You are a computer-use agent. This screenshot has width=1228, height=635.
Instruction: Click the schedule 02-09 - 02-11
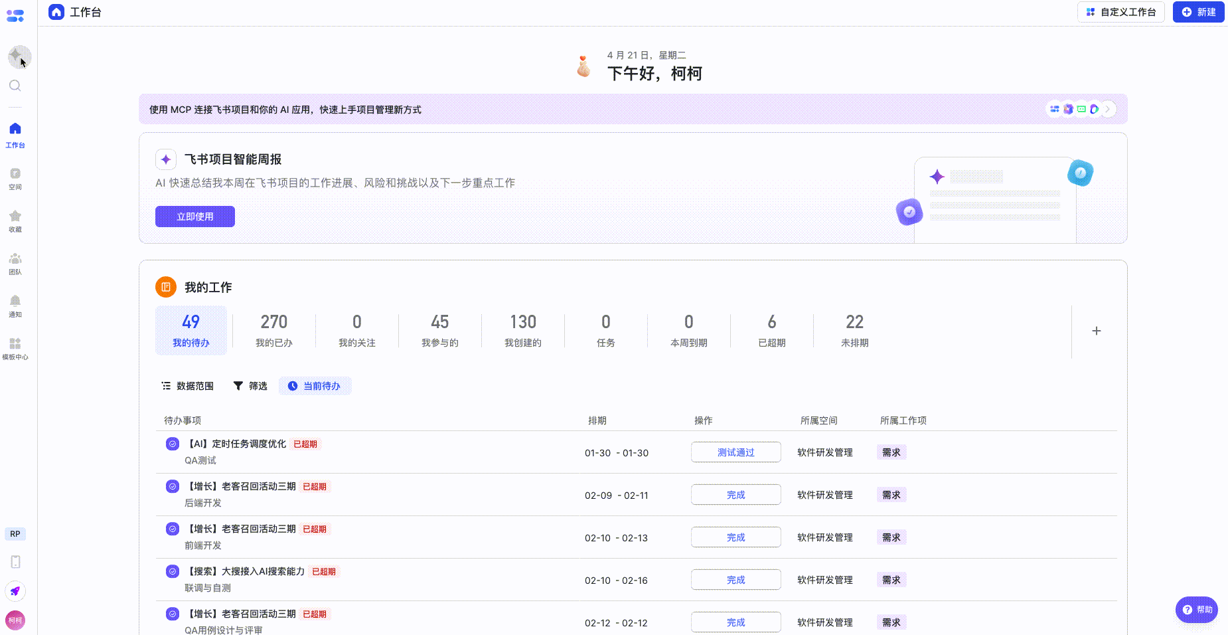coord(617,496)
